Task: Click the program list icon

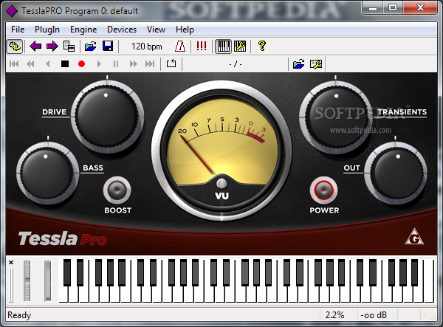Action: [69, 46]
